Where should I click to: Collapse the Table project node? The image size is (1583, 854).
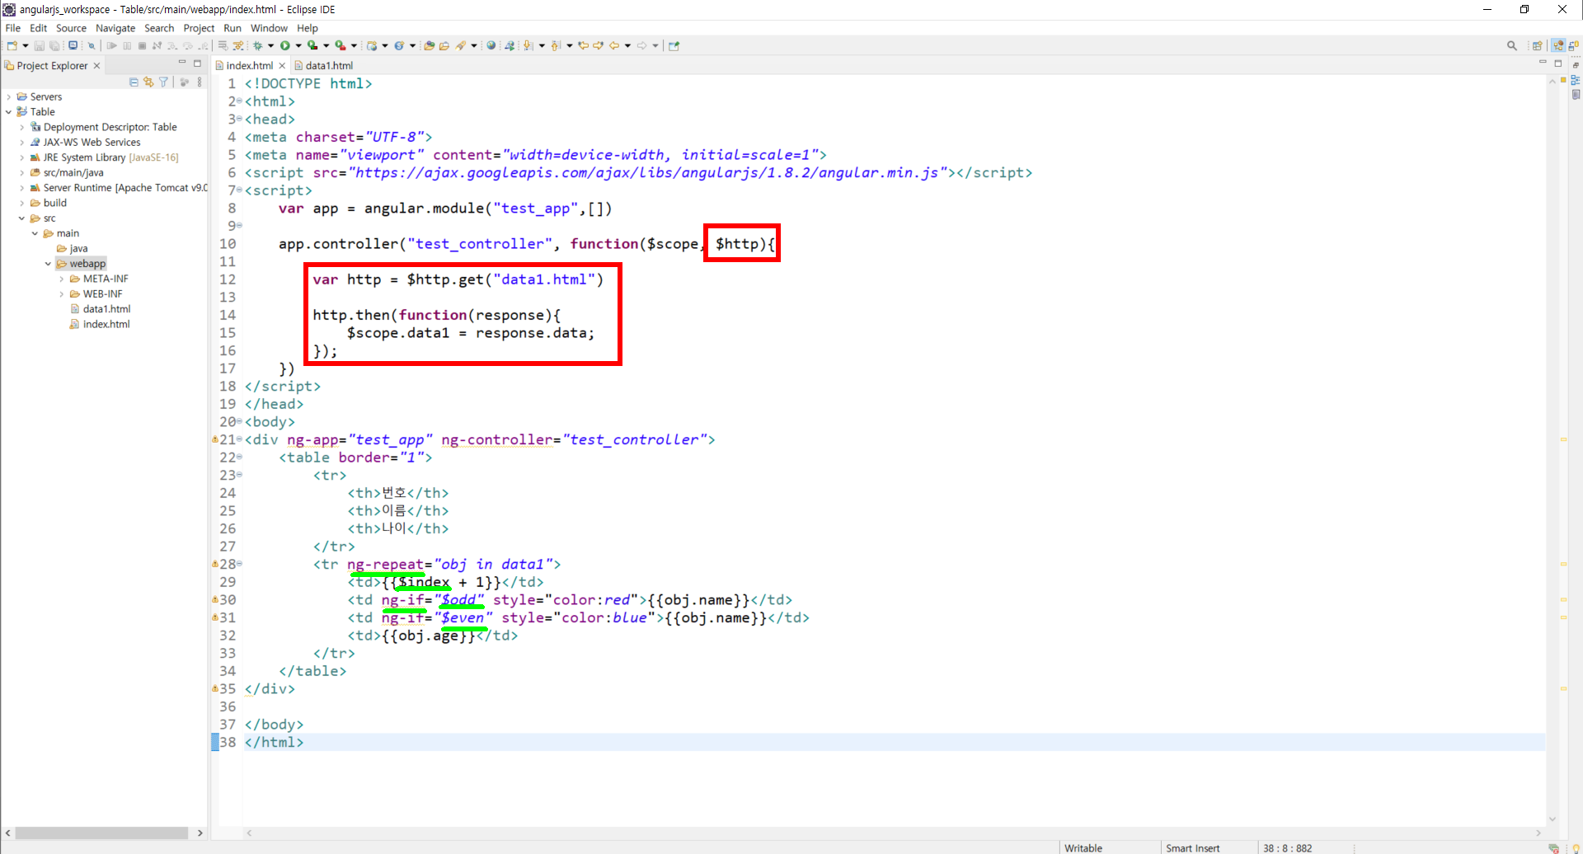click(8, 112)
